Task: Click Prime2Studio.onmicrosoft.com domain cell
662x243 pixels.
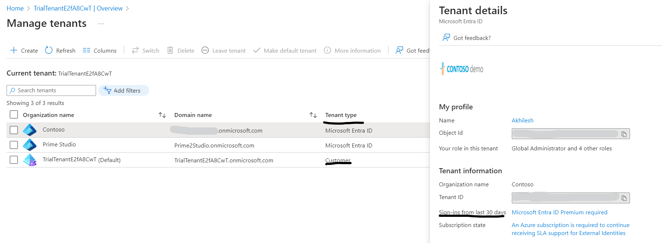Action: pos(214,145)
